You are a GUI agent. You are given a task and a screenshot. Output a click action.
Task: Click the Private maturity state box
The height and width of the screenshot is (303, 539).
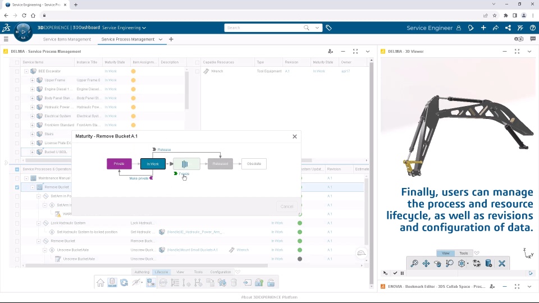(x=119, y=164)
